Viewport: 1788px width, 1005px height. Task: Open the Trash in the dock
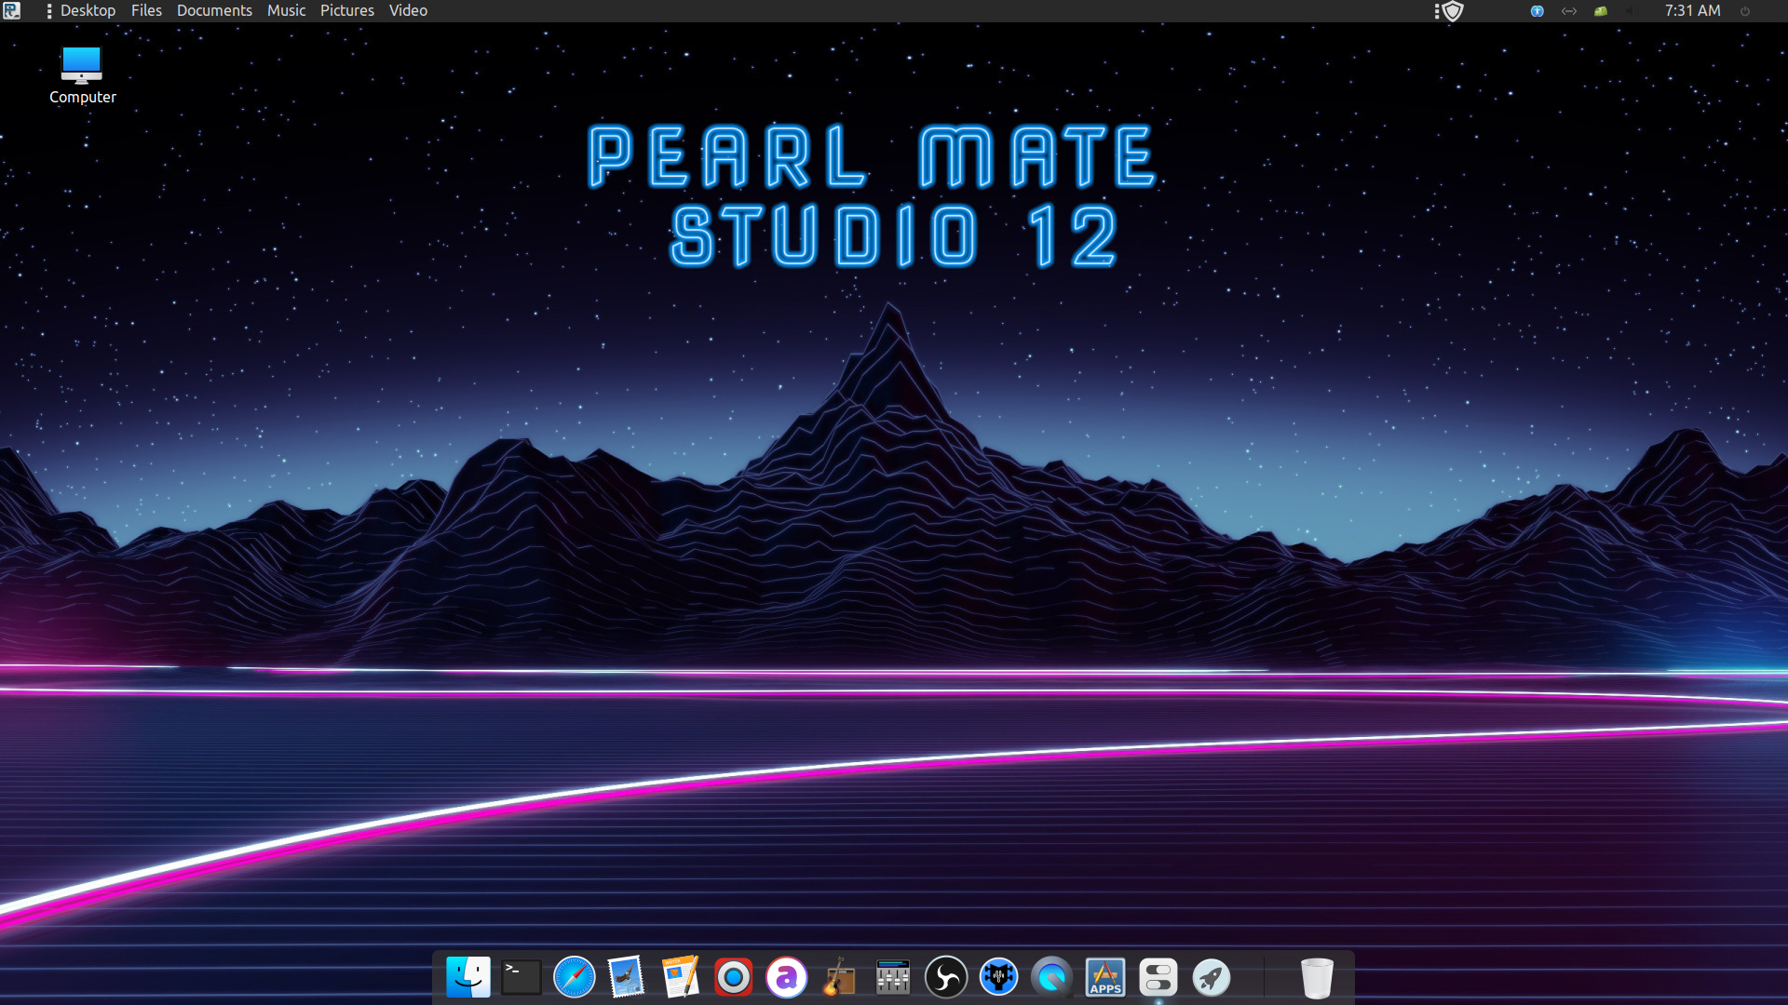[x=1317, y=977]
